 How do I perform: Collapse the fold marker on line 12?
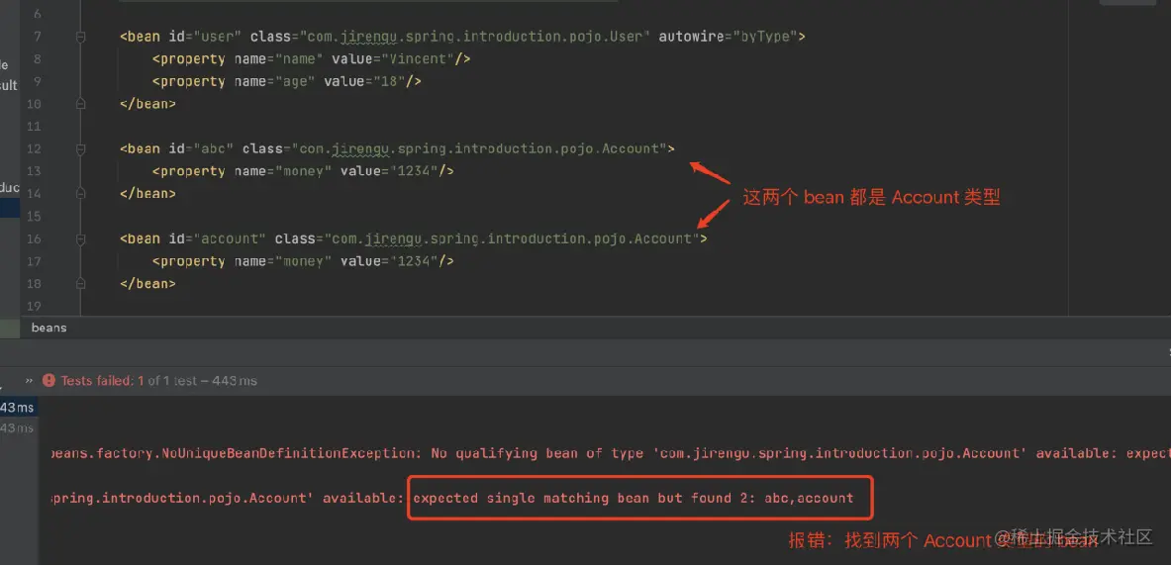81,148
